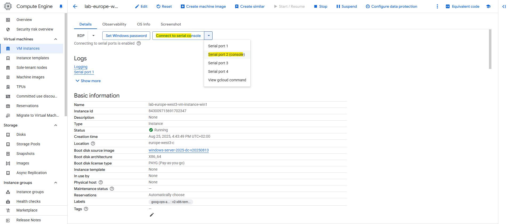
Task: Open Disks in sidebar
Action: pyautogui.click(x=31, y=134)
